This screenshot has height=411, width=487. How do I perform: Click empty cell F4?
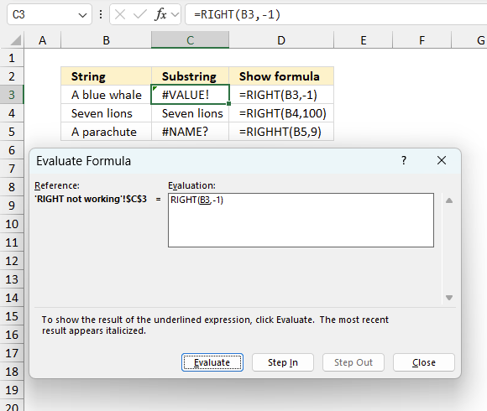(422, 113)
